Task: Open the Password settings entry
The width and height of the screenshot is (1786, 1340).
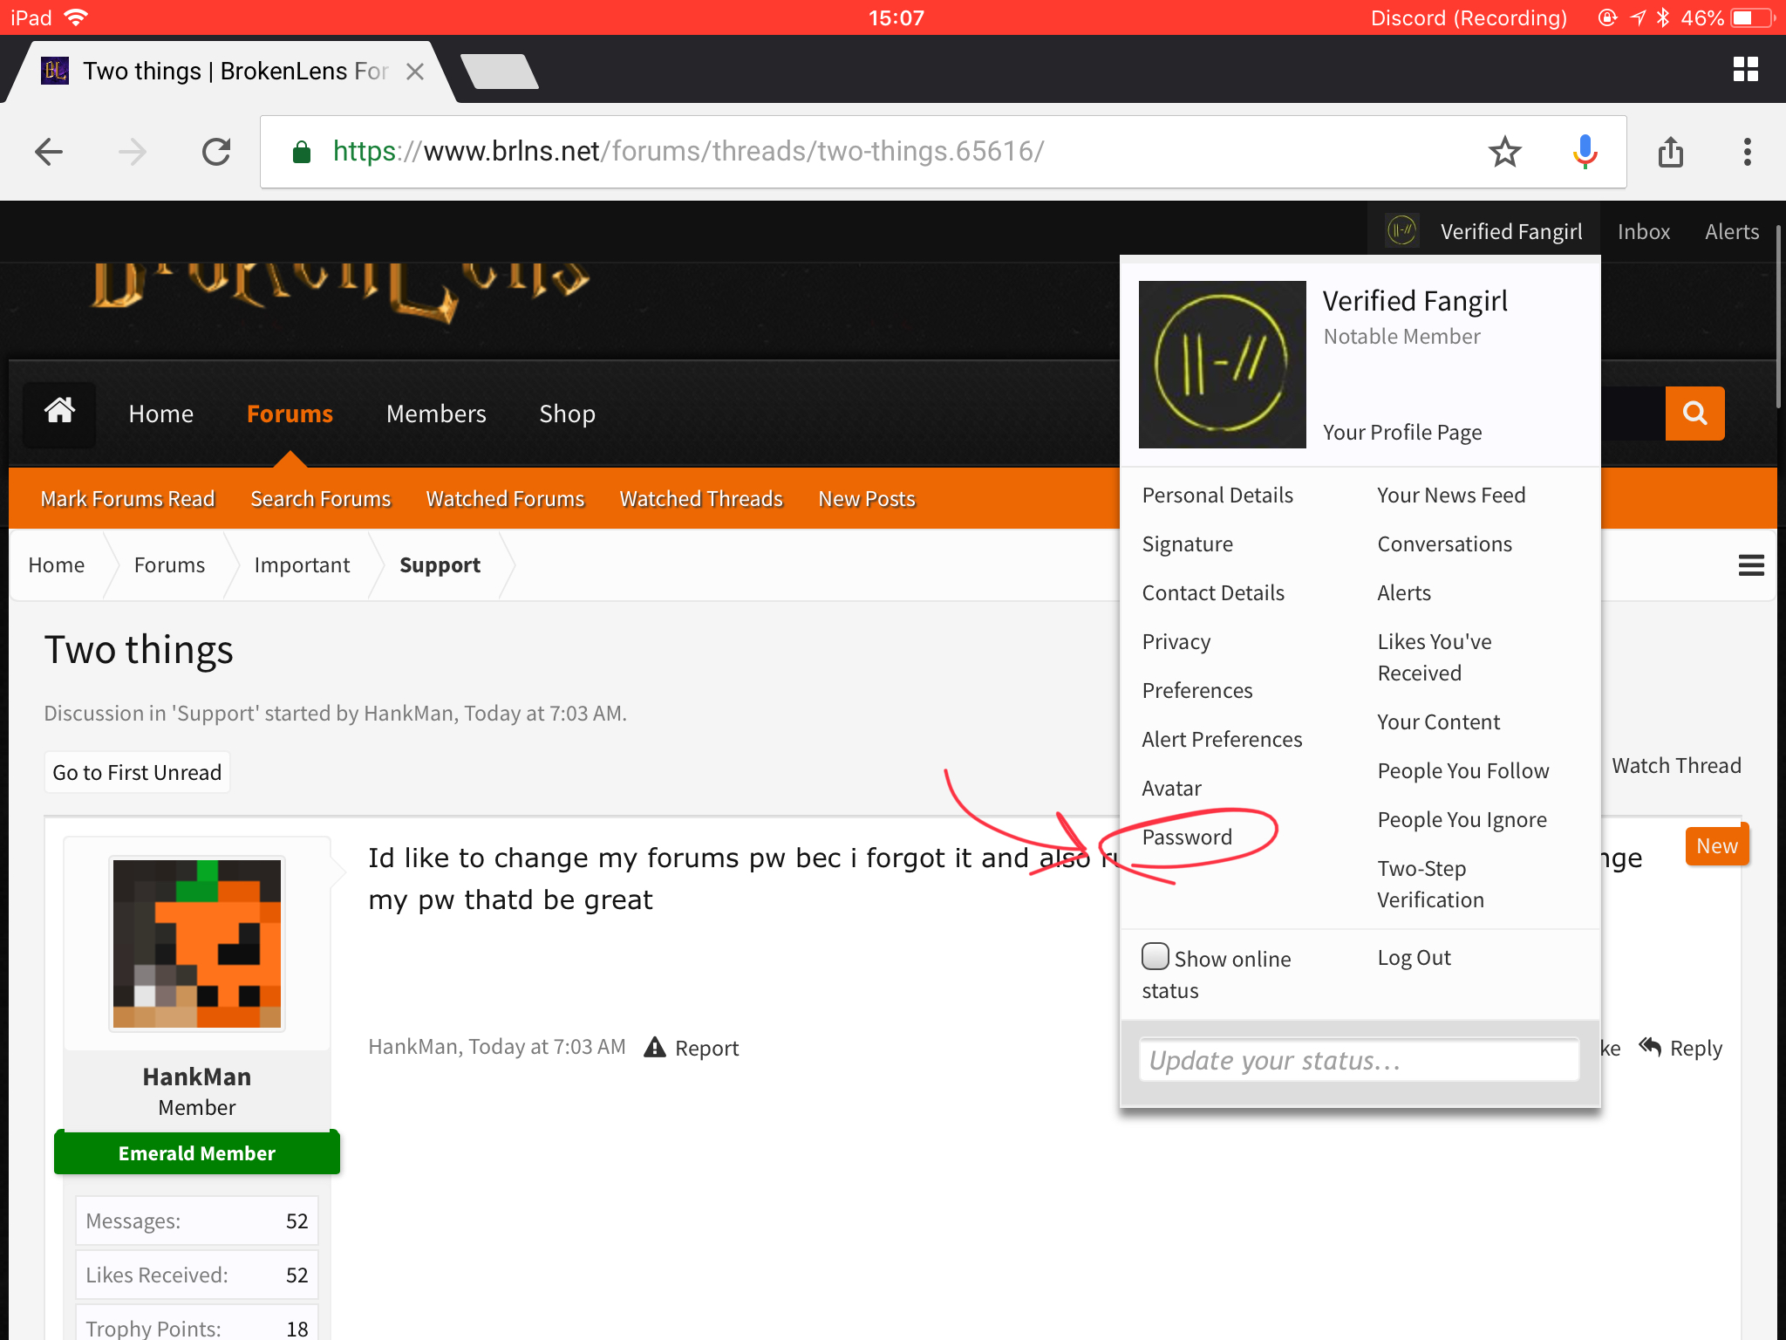Action: click(1187, 837)
